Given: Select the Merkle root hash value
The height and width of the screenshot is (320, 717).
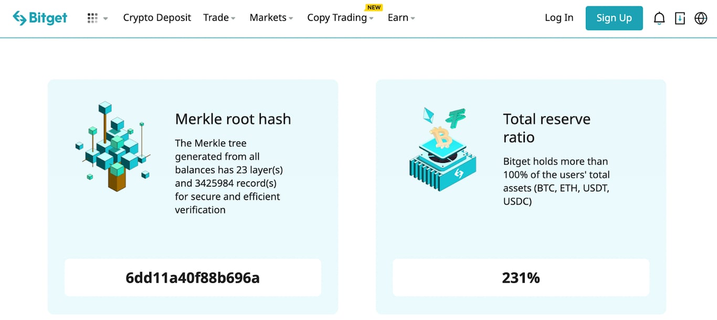Looking at the screenshot, I should point(192,278).
